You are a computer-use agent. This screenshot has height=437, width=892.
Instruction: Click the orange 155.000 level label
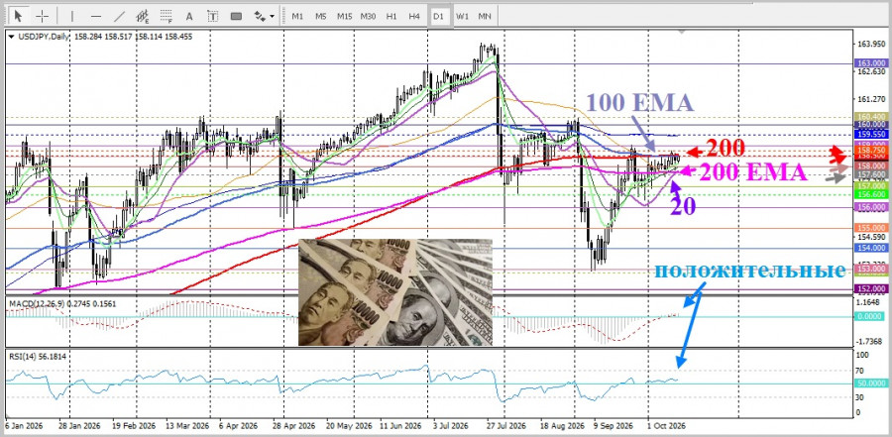(x=871, y=228)
